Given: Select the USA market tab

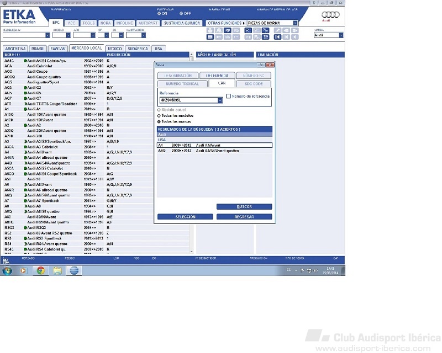Looking at the screenshot, I should point(159,49).
